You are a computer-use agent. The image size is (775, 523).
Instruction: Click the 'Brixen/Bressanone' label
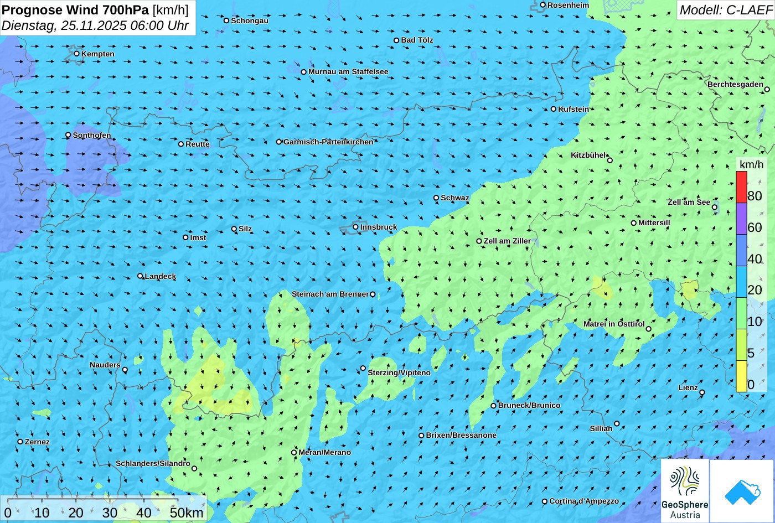click(x=461, y=435)
